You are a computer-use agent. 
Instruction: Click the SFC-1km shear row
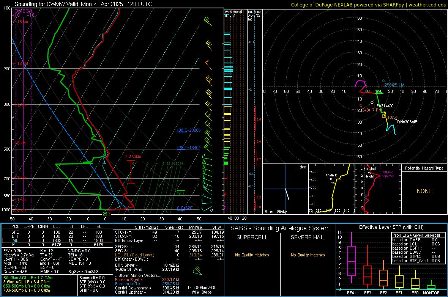[169, 232]
